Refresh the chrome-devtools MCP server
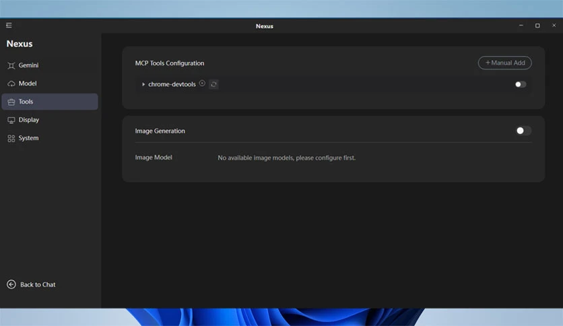Image resolution: width=563 pixels, height=326 pixels. 213,84
